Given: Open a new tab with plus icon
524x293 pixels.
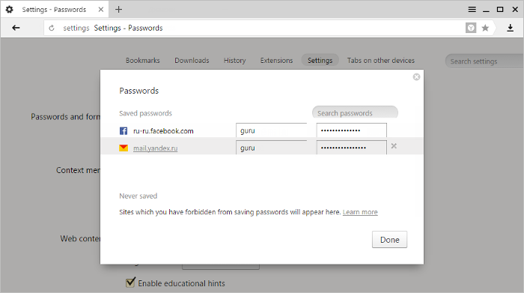Looking at the screenshot, I should [x=118, y=9].
